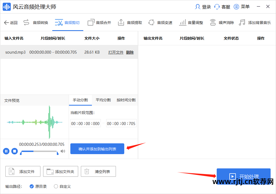Open the 噪声消除 (noise removal) tool
The image size is (276, 194).
[222, 22]
